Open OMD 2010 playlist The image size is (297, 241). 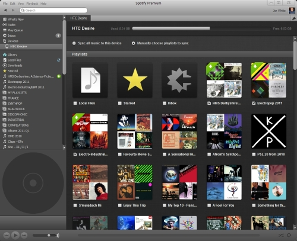15,136
